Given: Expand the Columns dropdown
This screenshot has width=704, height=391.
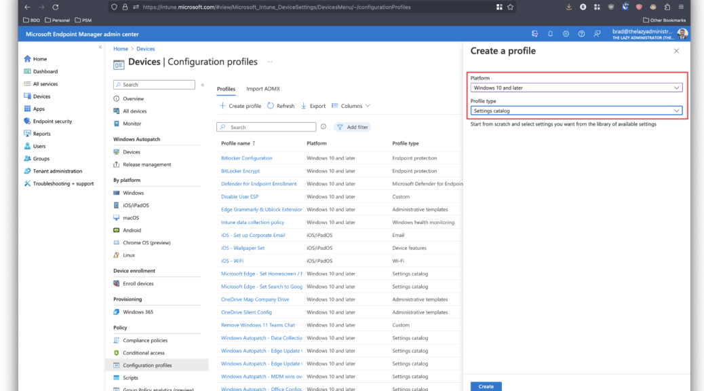Looking at the screenshot, I should coord(351,106).
